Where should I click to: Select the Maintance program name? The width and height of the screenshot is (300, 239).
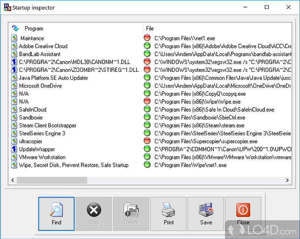pyautogui.click(x=32, y=38)
